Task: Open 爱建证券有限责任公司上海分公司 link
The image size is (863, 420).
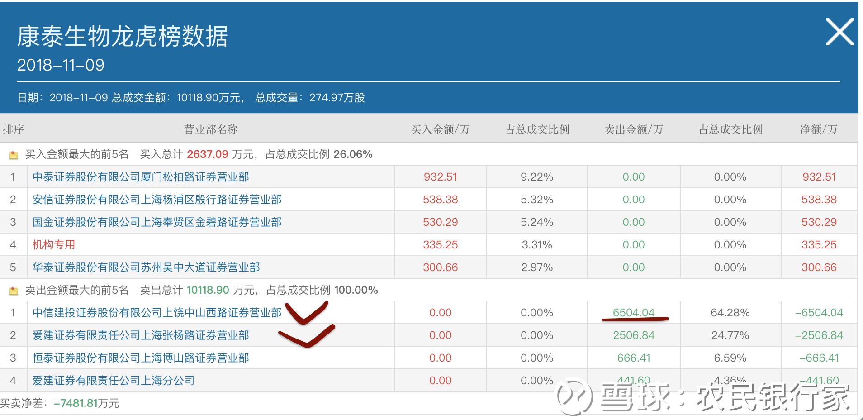Action: (114, 381)
